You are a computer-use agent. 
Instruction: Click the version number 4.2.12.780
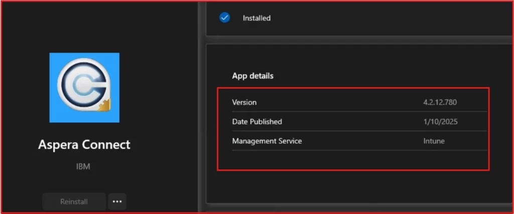click(440, 102)
